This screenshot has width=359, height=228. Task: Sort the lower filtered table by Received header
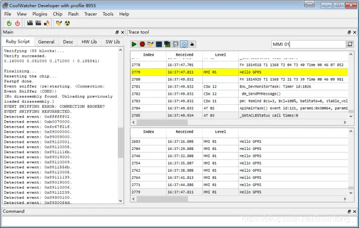[185, 132]
